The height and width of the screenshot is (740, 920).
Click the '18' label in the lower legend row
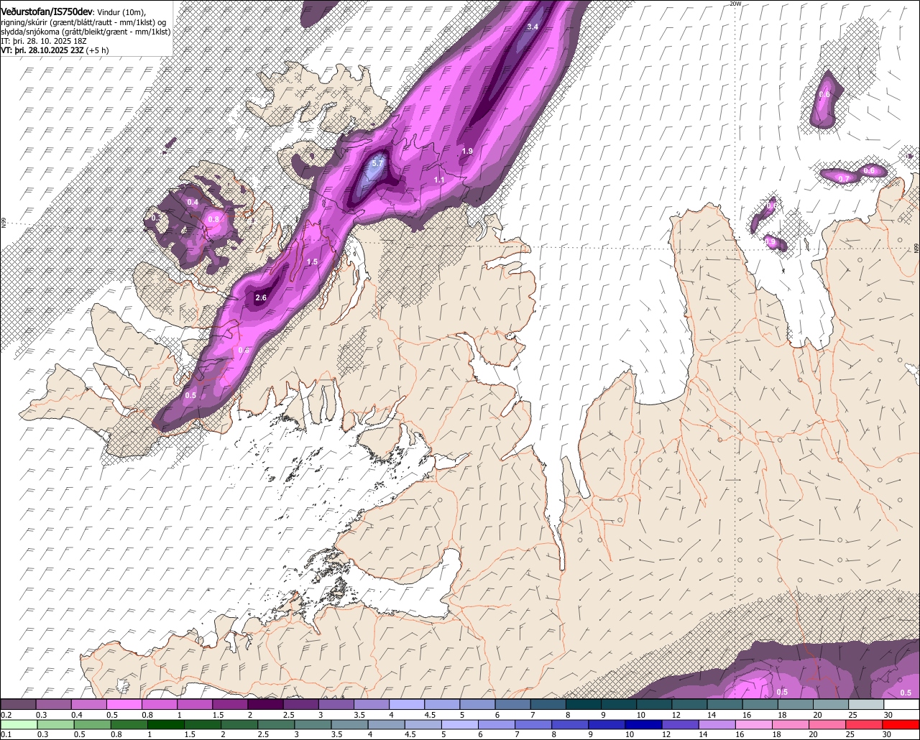(x=777, y=734)
